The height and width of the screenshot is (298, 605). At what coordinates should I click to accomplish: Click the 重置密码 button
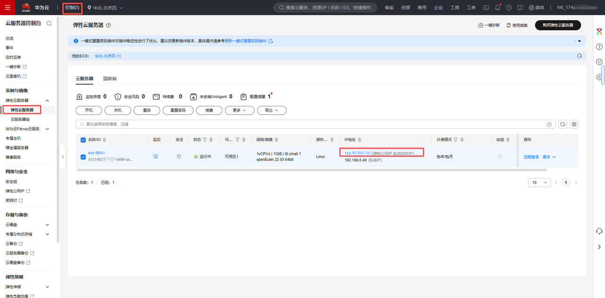coord(178,110)
